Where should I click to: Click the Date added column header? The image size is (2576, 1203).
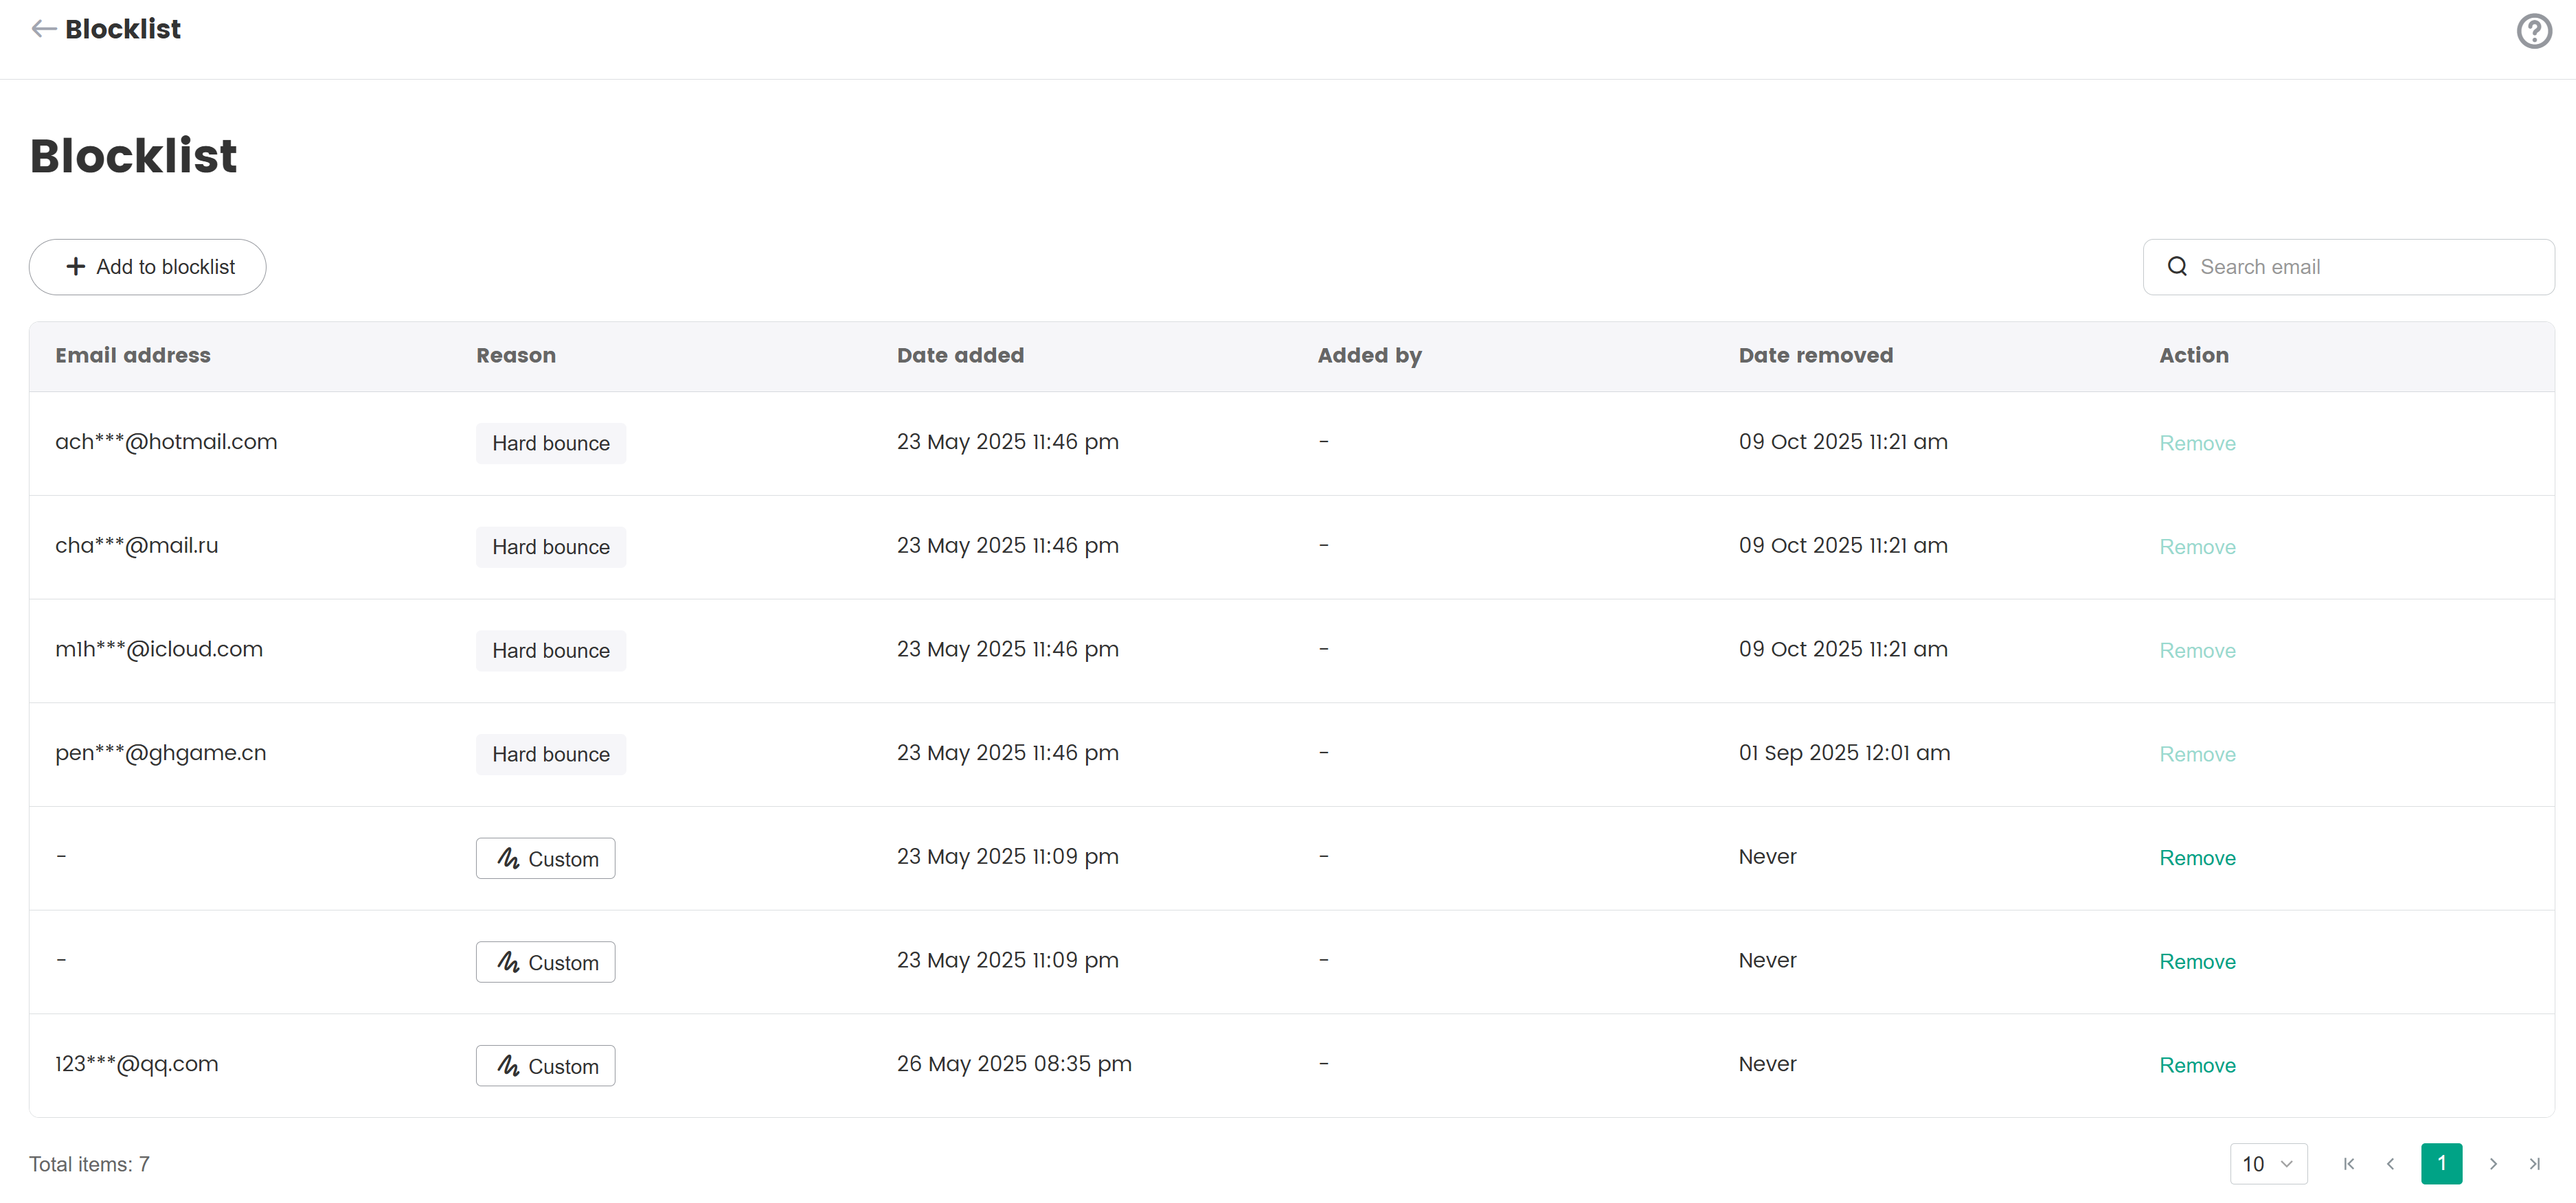point(960,356)
